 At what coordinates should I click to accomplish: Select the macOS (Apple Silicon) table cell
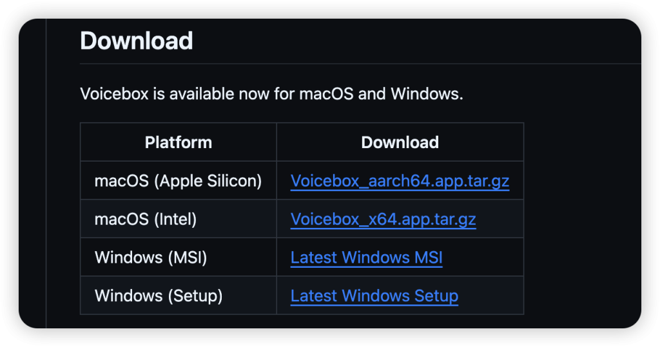178,181
